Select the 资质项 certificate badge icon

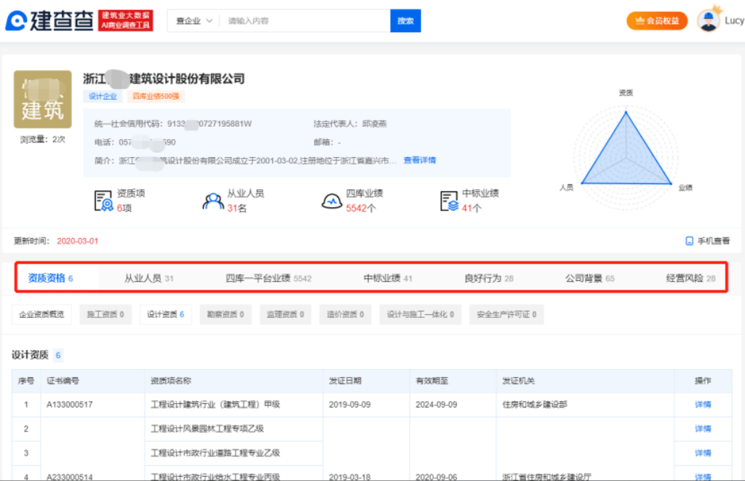click(x=101, y=199)
